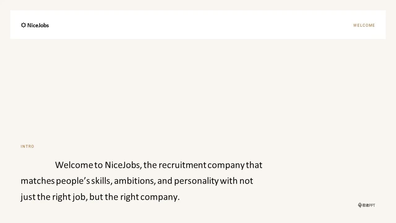Click the word 'that' ending the first line
The image size is (396, 223).
(254, 165)
